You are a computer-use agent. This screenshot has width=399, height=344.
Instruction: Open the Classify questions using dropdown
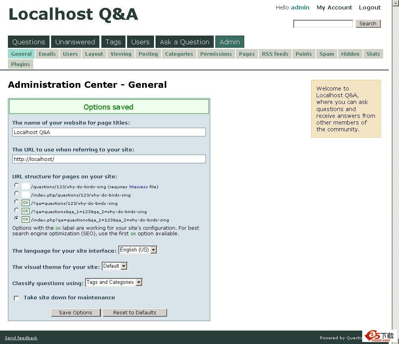pyautogui.click(x=114, y=282)
